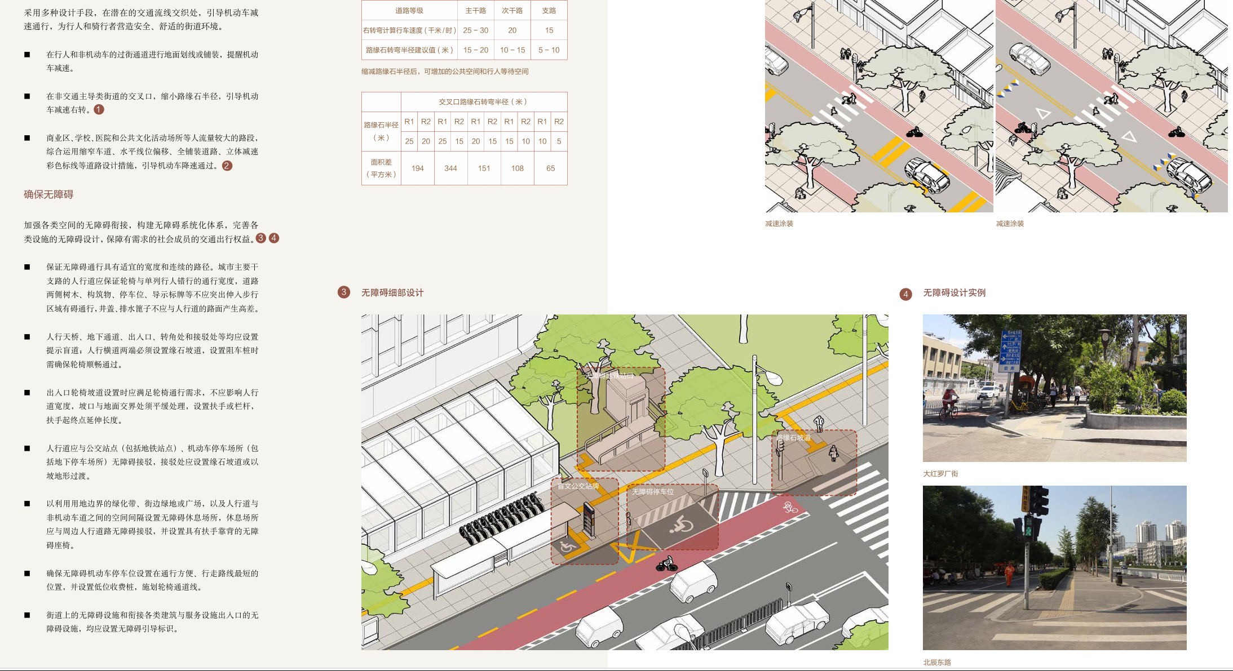Click the 交叉口路缘石转弯半径 table header
The width and height of the screenshot is (1233, 671).
pyautogui.click(x=483, y=102)
